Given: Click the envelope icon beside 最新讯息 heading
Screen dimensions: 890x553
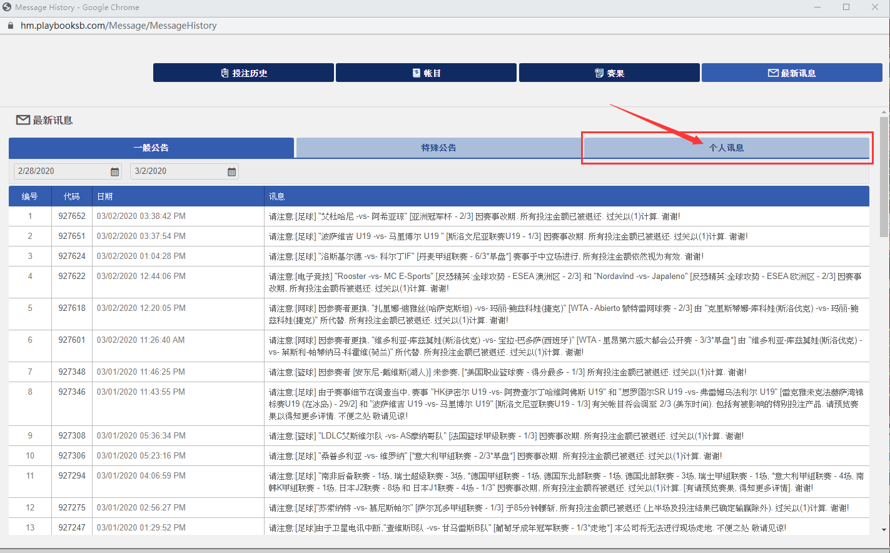Looking at the screenshot, I should [x=23, y=120].
